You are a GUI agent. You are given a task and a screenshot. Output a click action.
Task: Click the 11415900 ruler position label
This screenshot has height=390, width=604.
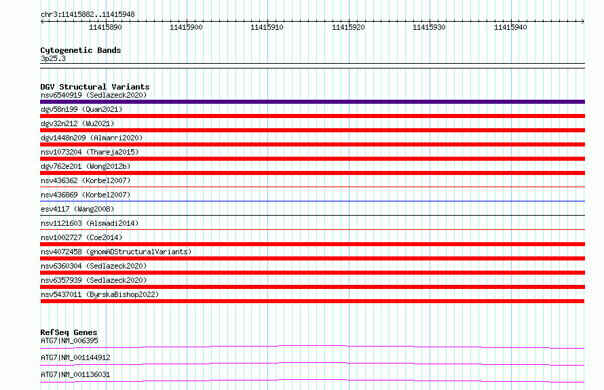(186, 27)
